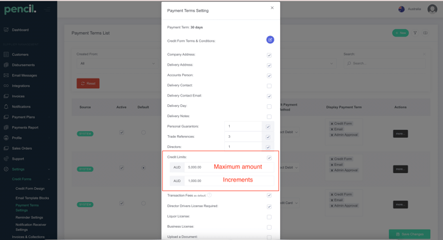The width and height of the screenshot is (443, 240).
Task: Expand the Created From dropdown
Action: point(117,64)
